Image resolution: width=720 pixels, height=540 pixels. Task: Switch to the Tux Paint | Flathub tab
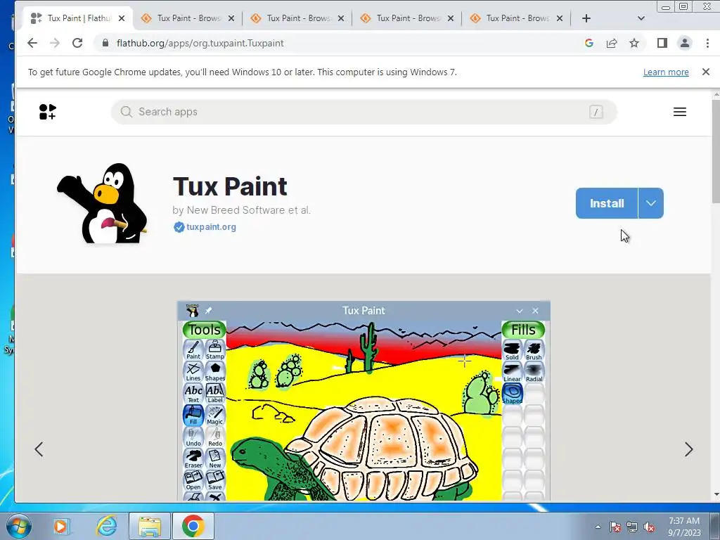(77, 18)
